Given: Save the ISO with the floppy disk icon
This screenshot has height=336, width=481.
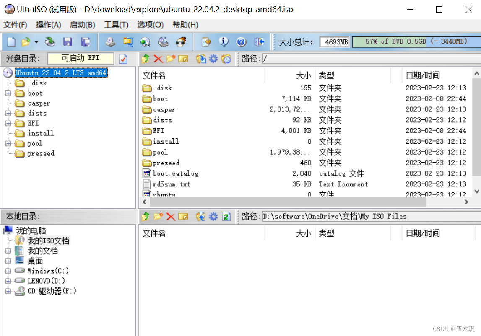Looking at the screenshot, I should click(x=68, y=42).
